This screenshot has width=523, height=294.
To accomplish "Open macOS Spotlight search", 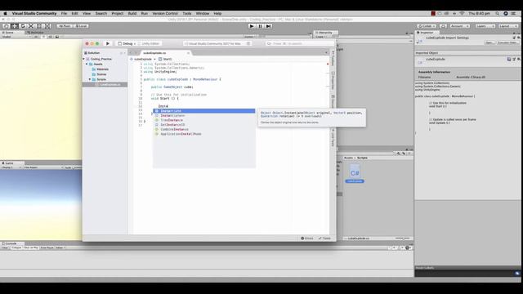I will (x=498, y=13).
